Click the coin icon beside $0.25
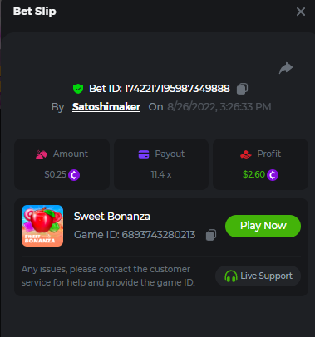Image resolution: width=315 pixels, height=337 pixels. [74, 175]
